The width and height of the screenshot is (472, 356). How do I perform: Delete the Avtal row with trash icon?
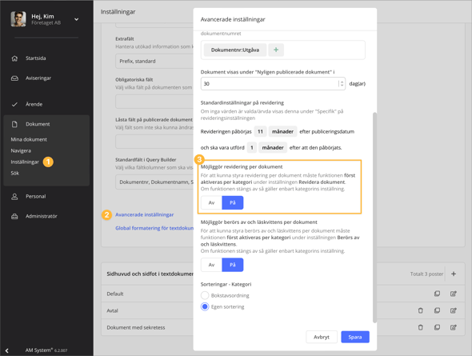tap(421, 310)
